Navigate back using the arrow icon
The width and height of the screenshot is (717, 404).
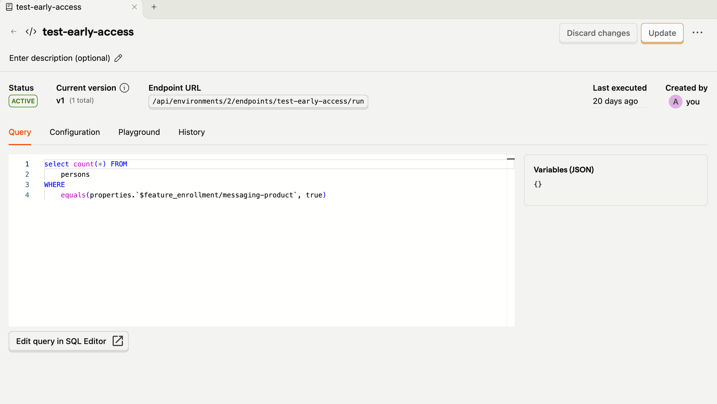tap(14, 32)
